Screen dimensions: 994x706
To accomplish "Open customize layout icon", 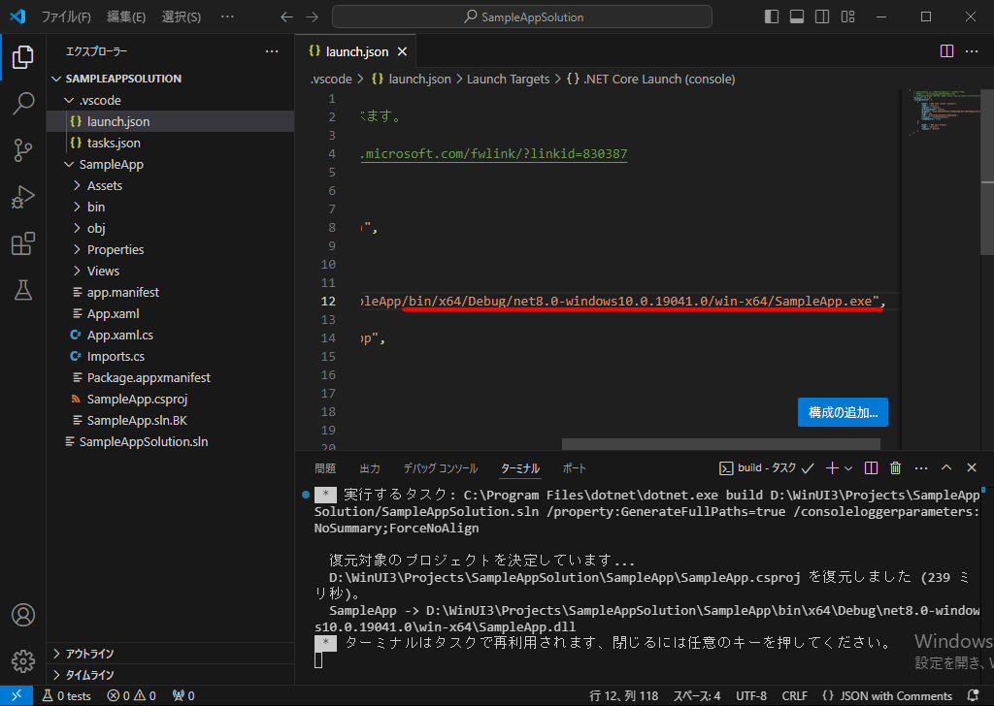I will [x=847, y=17].
